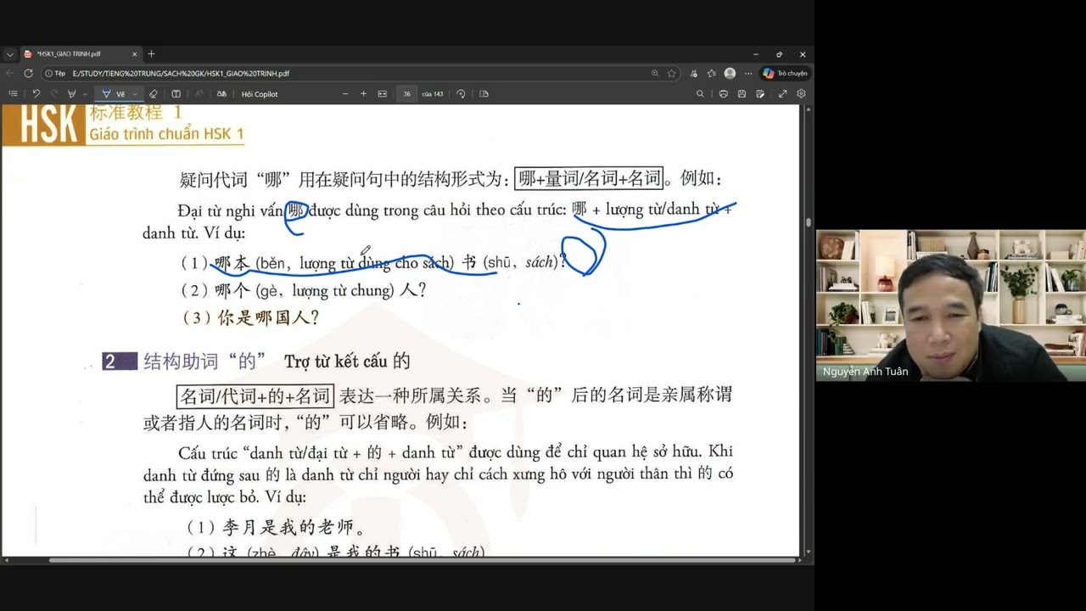Viewport: 1086px width, 611px height.
Task: Reload the current tab
Action: click(28, 73)
